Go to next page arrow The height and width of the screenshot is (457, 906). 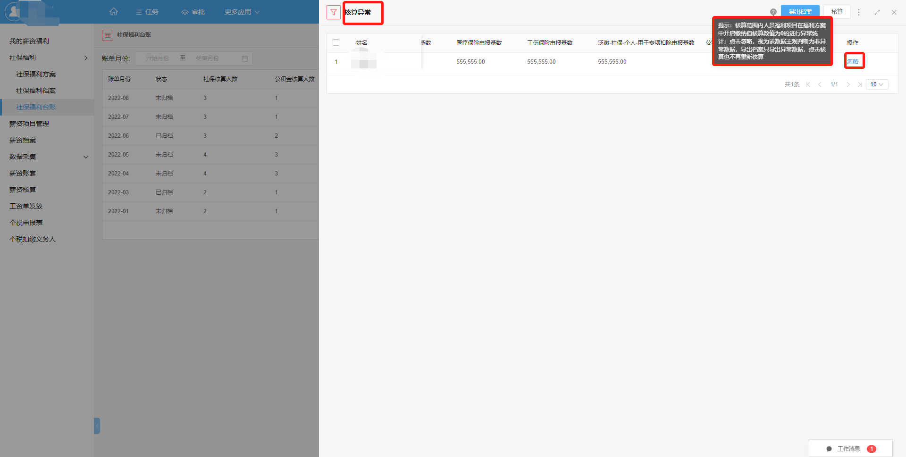click(x=848, y=84)
